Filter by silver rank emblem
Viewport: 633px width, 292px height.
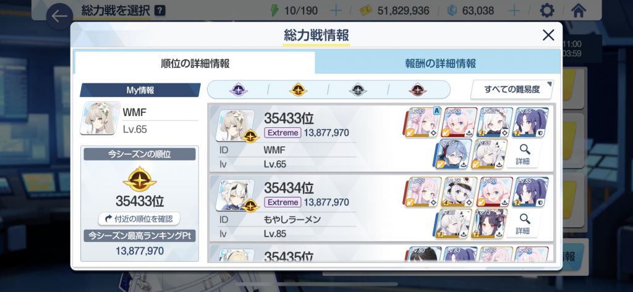point(358,90)
